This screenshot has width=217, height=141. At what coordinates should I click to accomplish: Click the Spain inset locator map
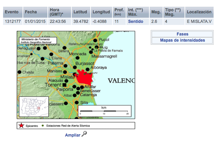click(34, 107)
